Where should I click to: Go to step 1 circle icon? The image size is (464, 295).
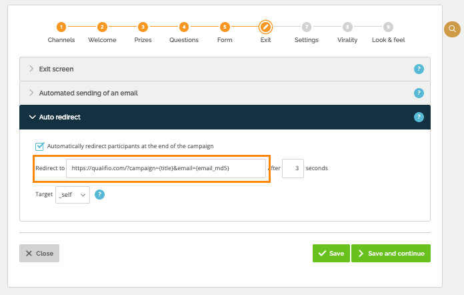[61, 27]
